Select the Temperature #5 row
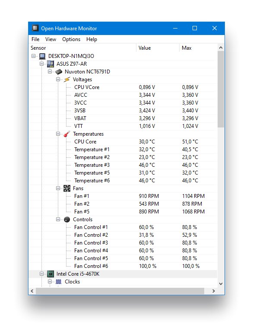 [123, 173]
